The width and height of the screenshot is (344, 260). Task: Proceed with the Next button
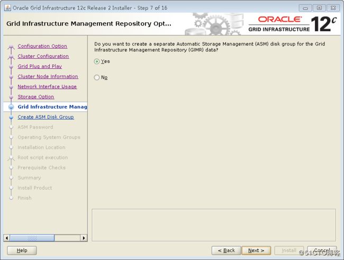point(256,250)
